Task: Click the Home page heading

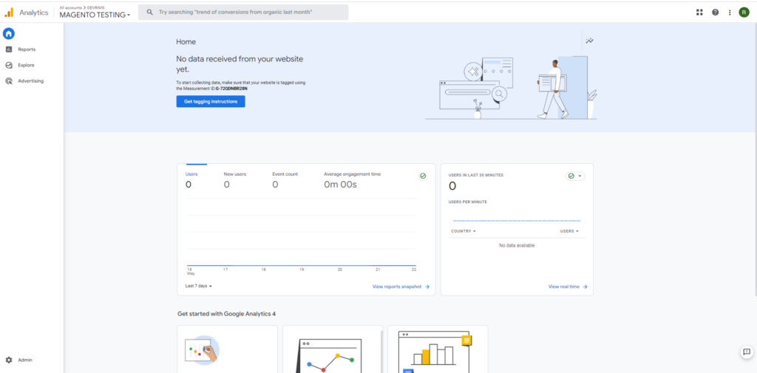Action: tap(186, 42)
